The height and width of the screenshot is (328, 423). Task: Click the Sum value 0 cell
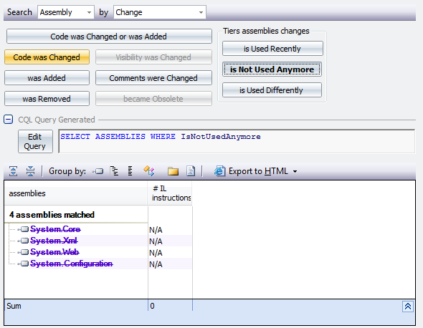[152, 306]
